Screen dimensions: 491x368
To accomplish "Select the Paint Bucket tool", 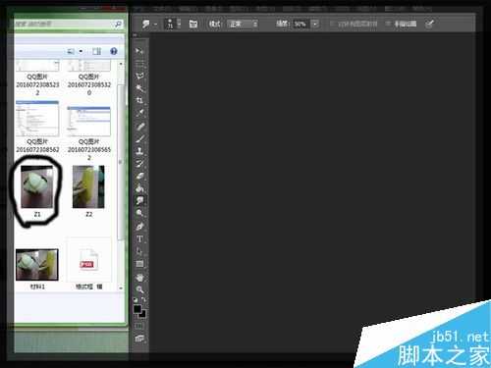I will pos(139,188).
